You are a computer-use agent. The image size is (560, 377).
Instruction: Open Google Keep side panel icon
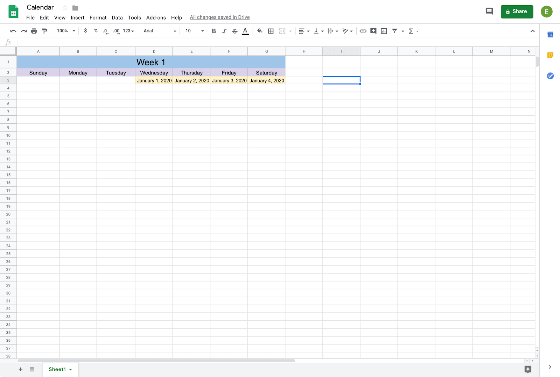550,55
